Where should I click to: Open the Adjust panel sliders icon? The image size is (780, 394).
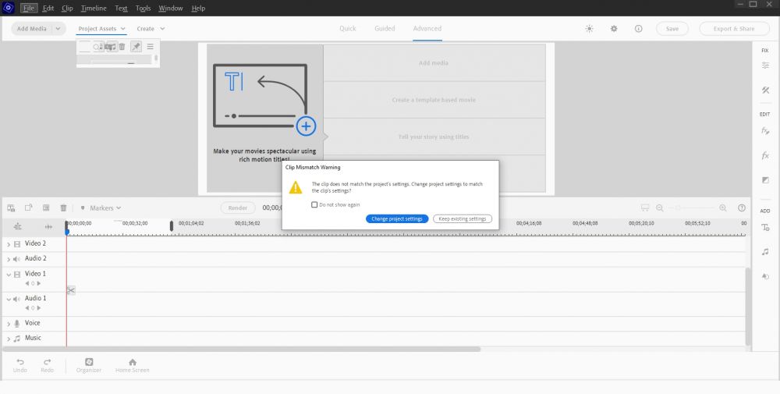click(x=765, y=66)
